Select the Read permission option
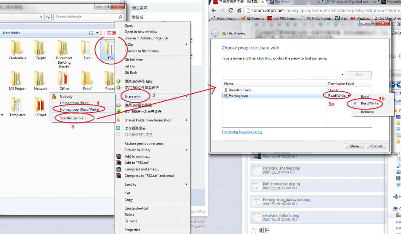The height and width of the screenshot is (234, 401). tap(365, 97)
